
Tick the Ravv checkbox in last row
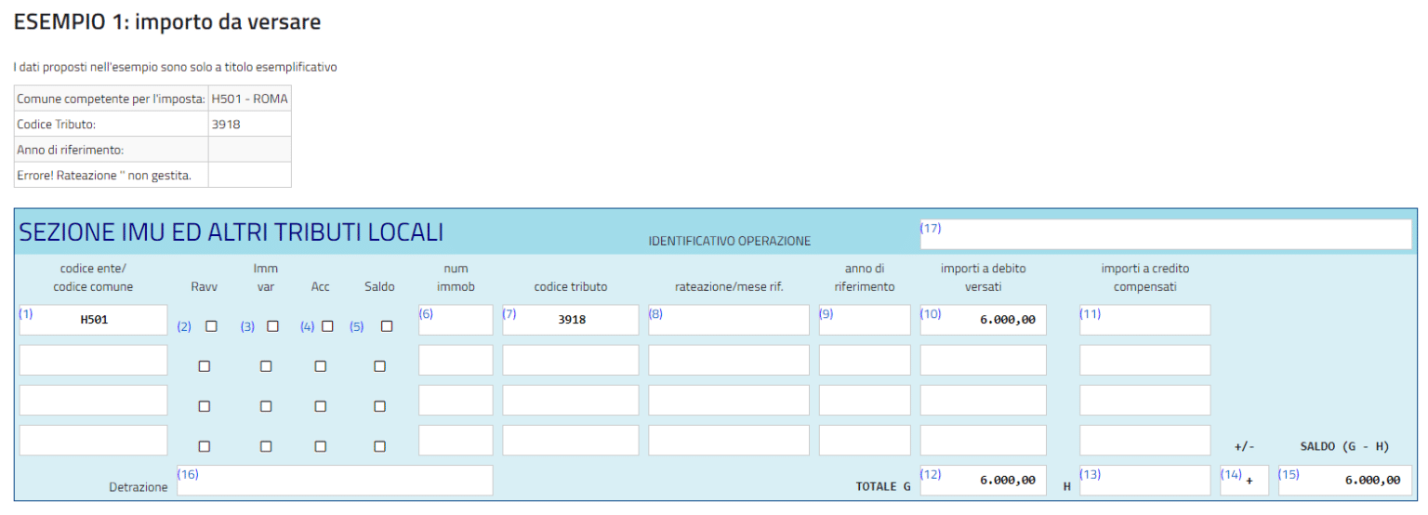tap(205, 446)
